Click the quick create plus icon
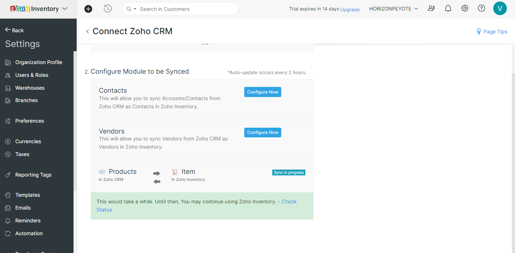Image resolution: width=515 pixels, height=253 pixels. point(88,9)
